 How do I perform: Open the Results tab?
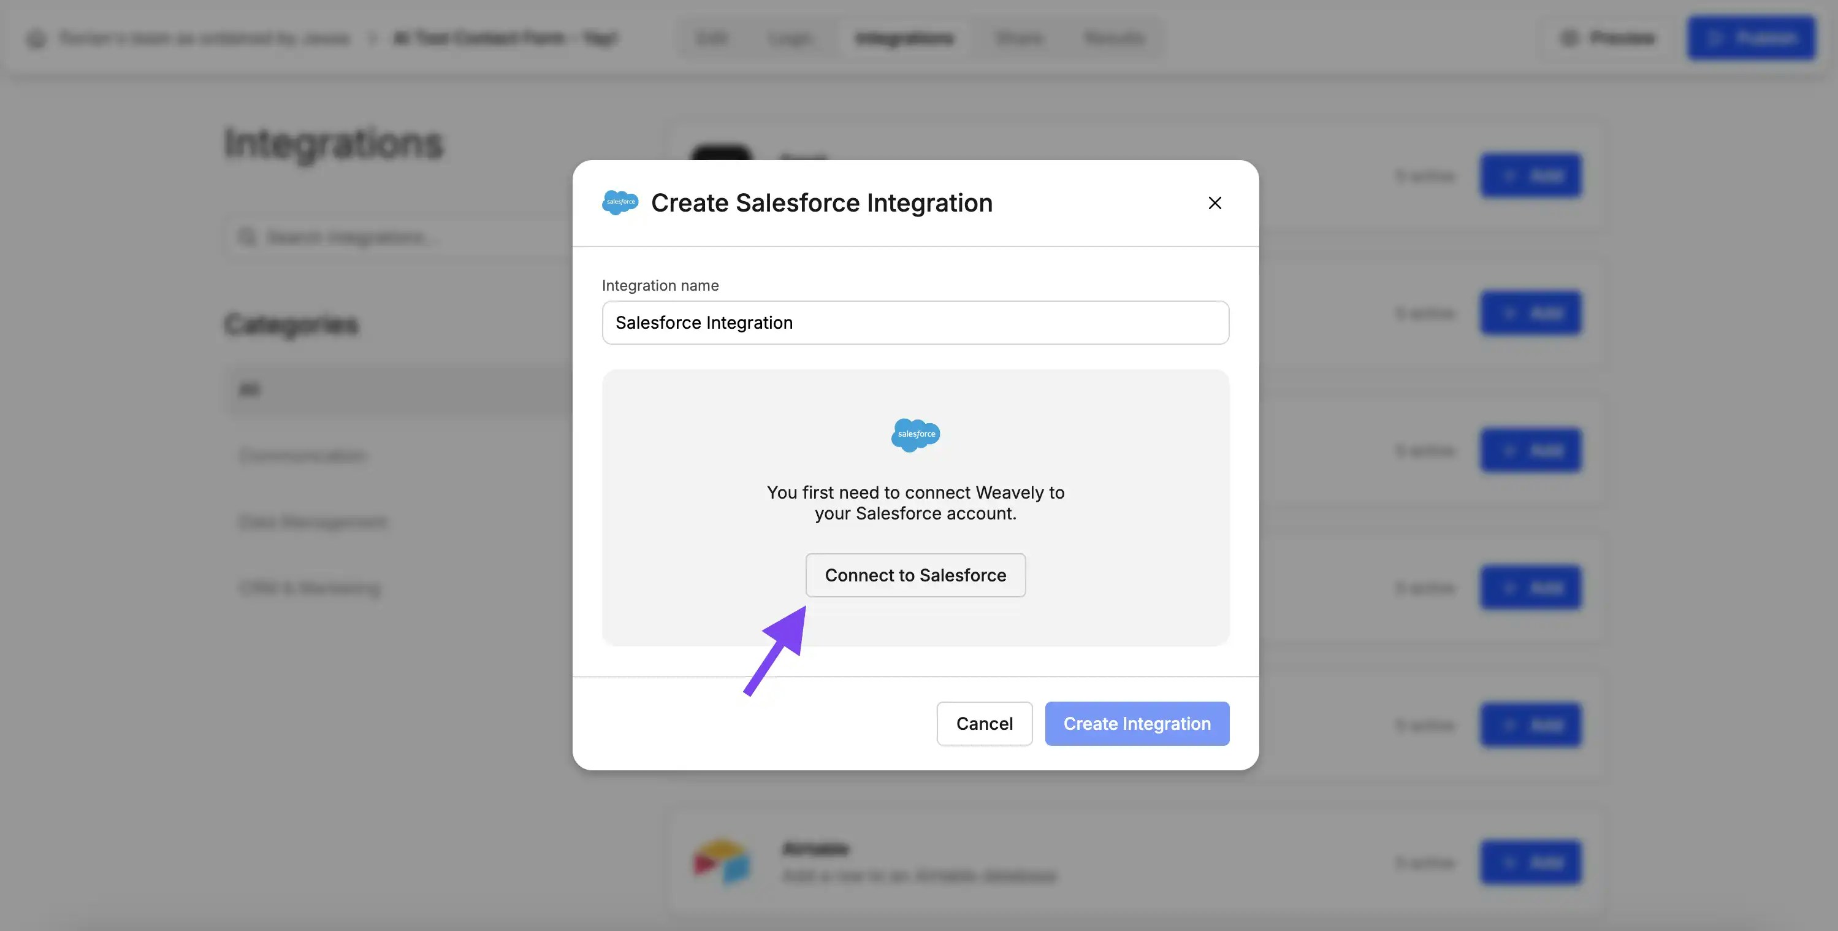pyautogui.click(x=1114, y=38)
